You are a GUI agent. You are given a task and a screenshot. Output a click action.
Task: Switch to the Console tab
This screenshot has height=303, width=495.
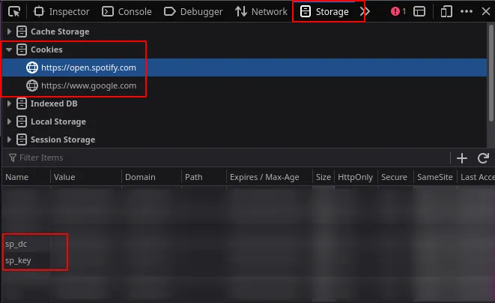pos(127,12)
